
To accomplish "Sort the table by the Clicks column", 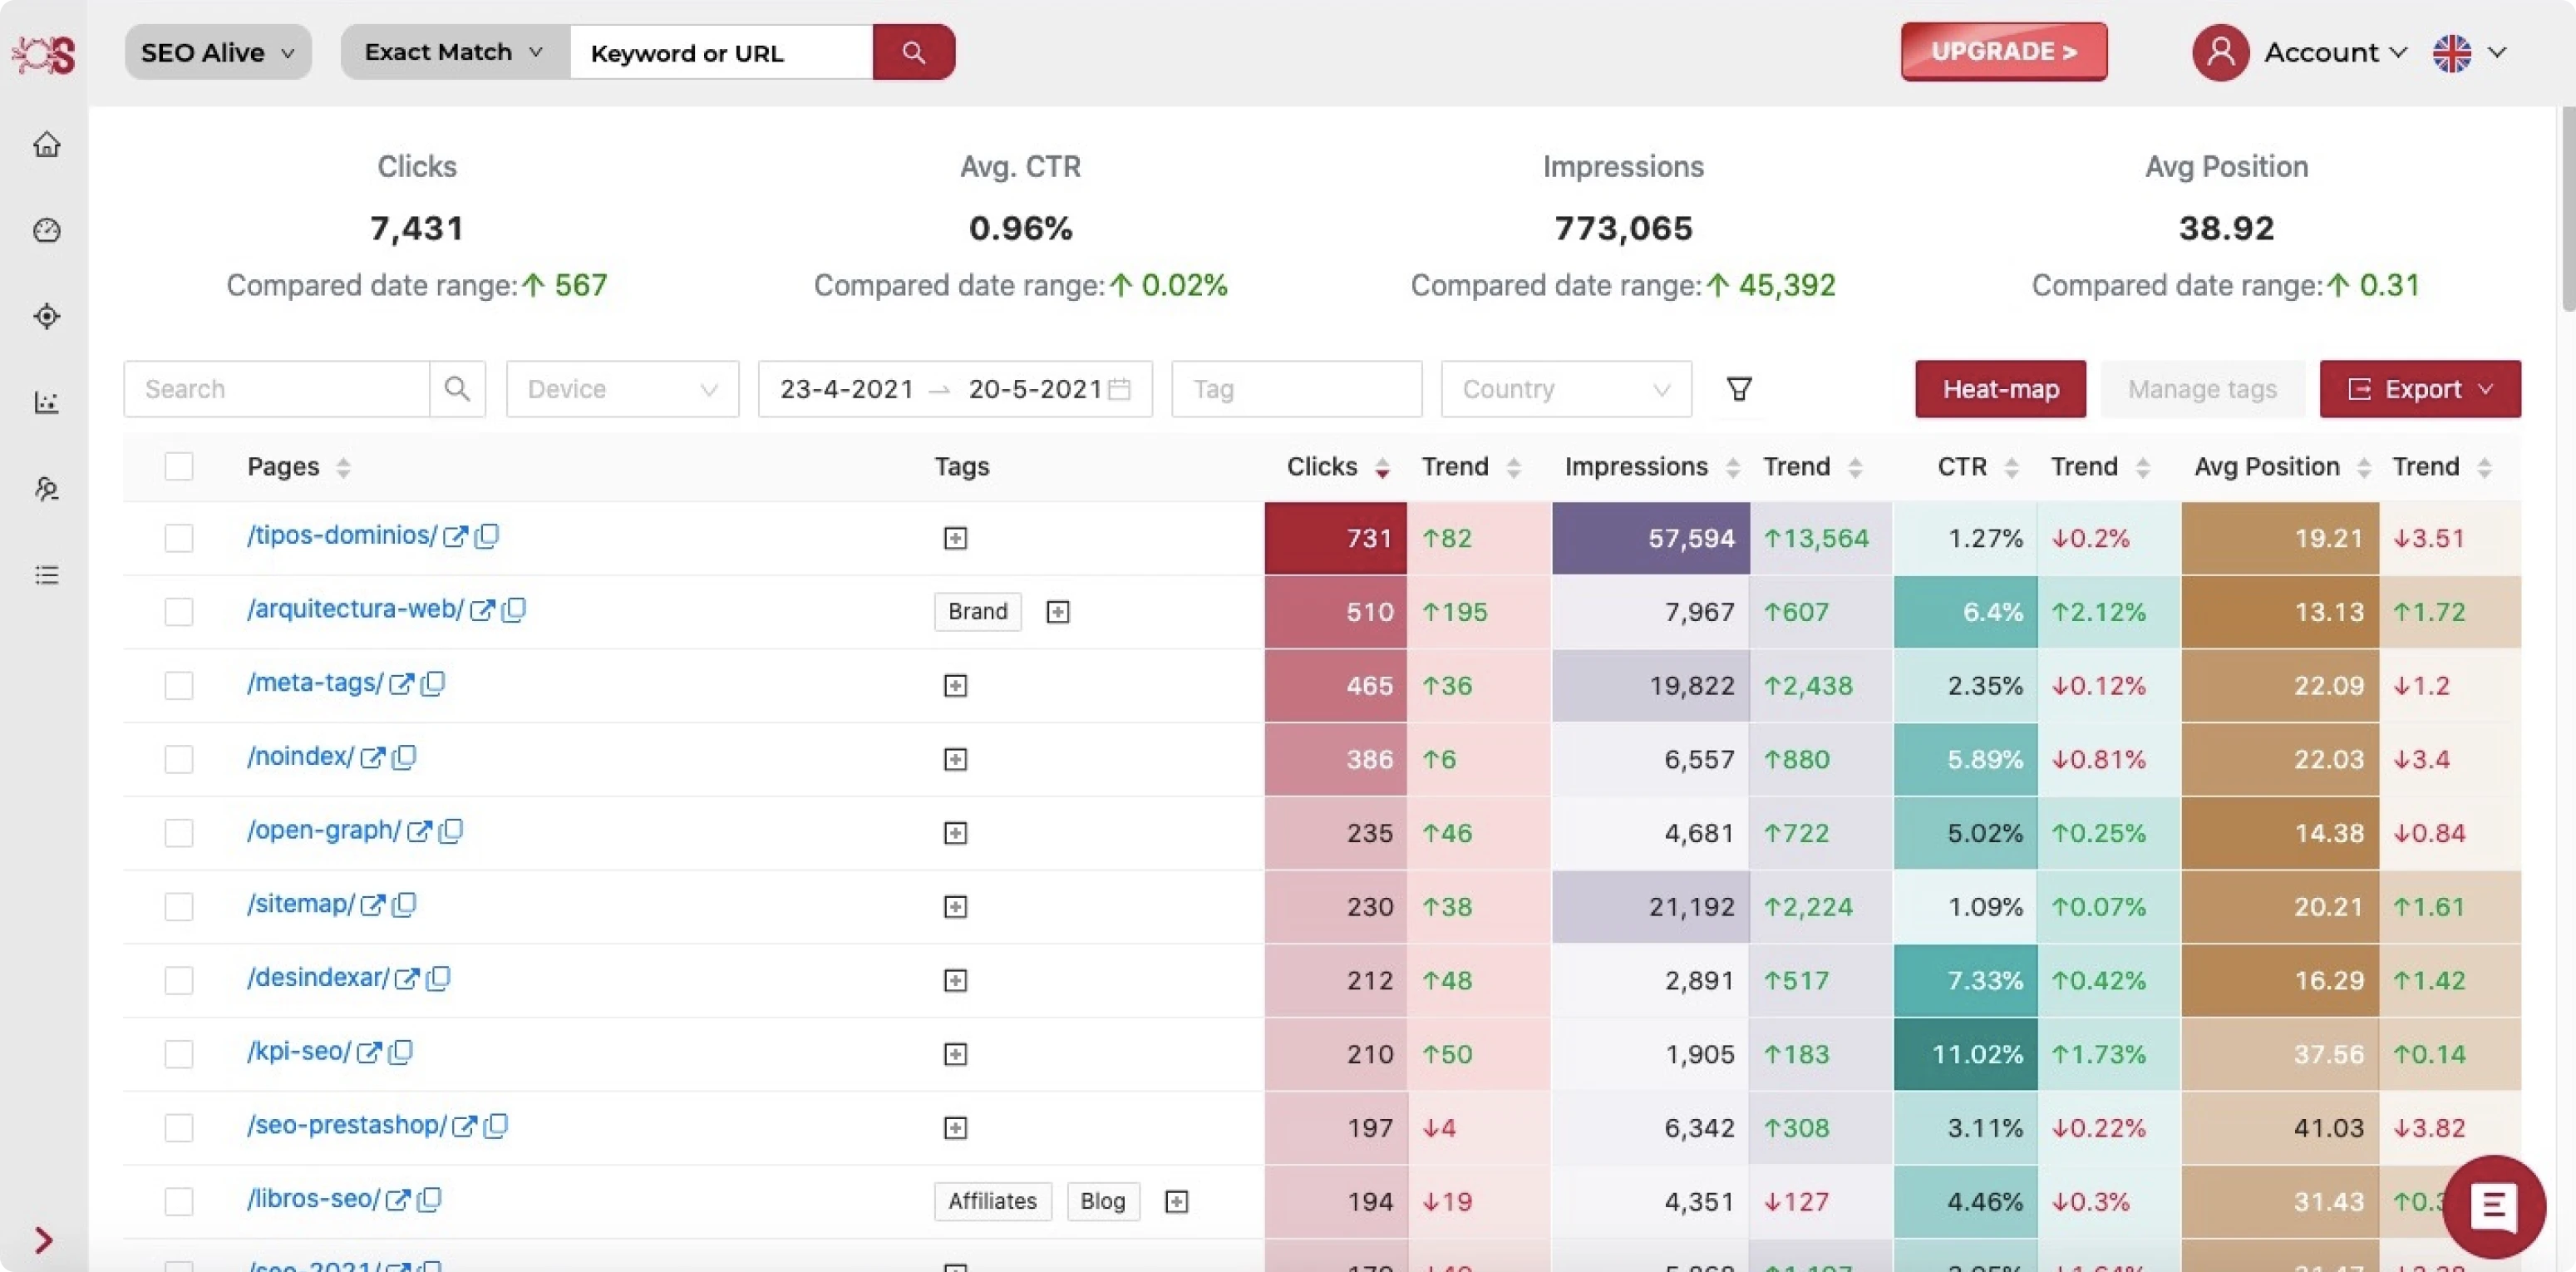I will [x=1384, y=466].
